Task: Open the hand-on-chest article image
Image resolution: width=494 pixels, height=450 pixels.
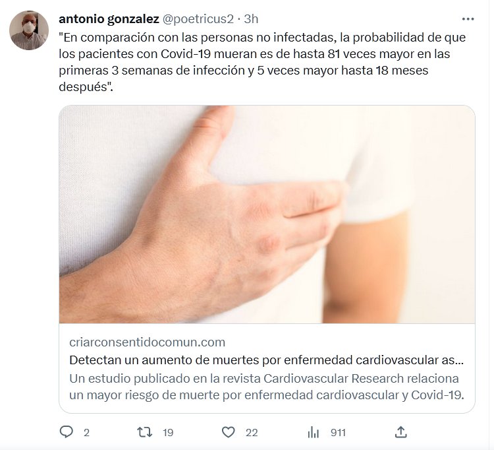Action: tap(267, 214)
